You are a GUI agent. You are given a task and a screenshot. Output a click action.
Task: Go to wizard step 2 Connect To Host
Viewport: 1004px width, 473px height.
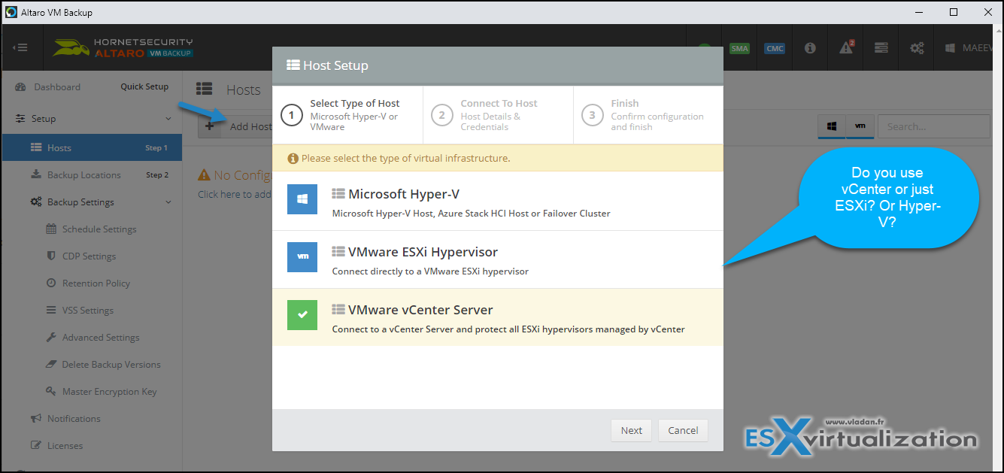coord(499,115)
